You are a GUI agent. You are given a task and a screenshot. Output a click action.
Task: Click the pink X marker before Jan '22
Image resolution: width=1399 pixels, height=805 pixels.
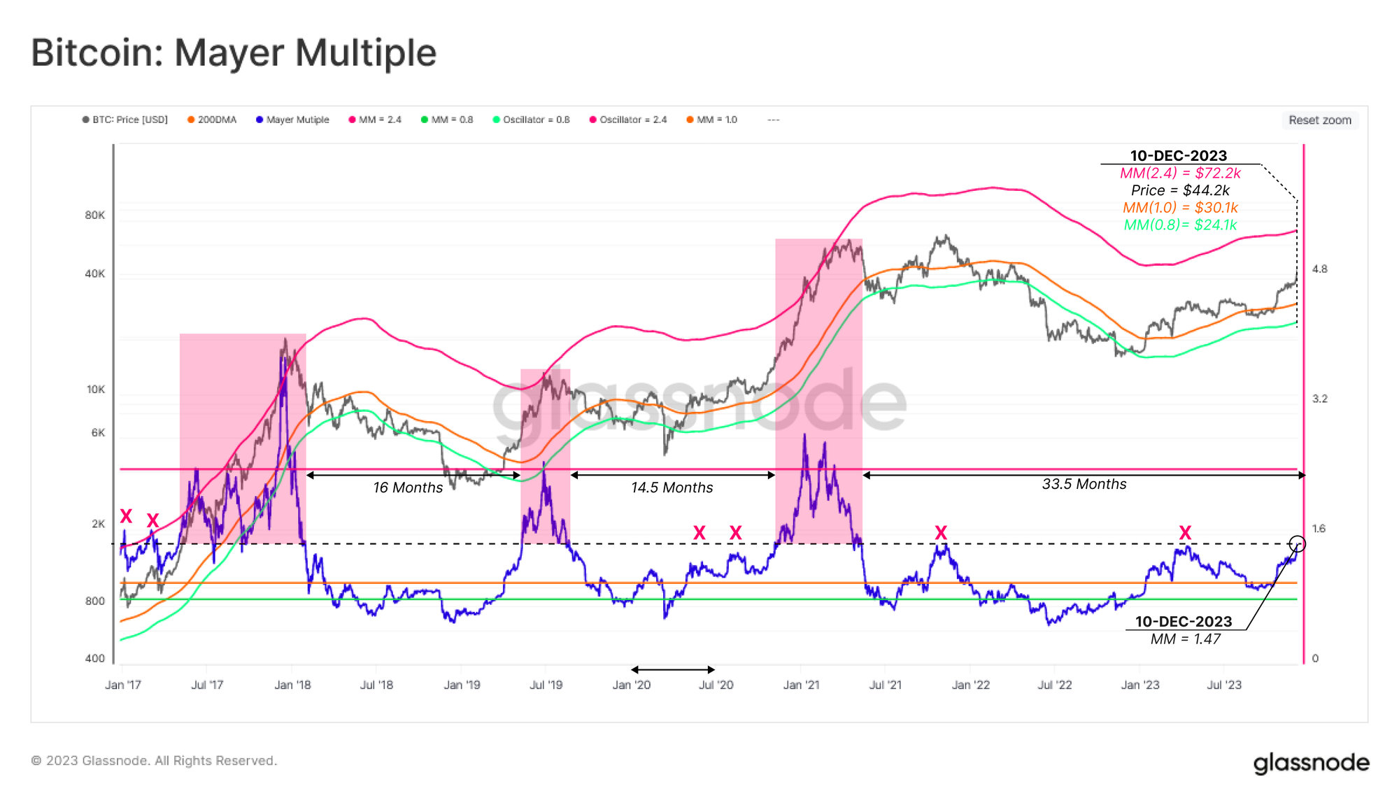941,533
